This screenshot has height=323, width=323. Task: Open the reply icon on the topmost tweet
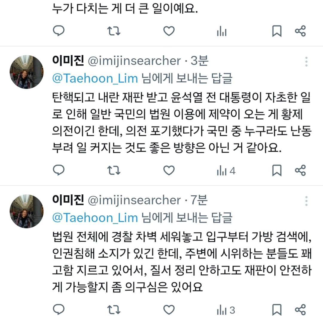click(59, 30)
